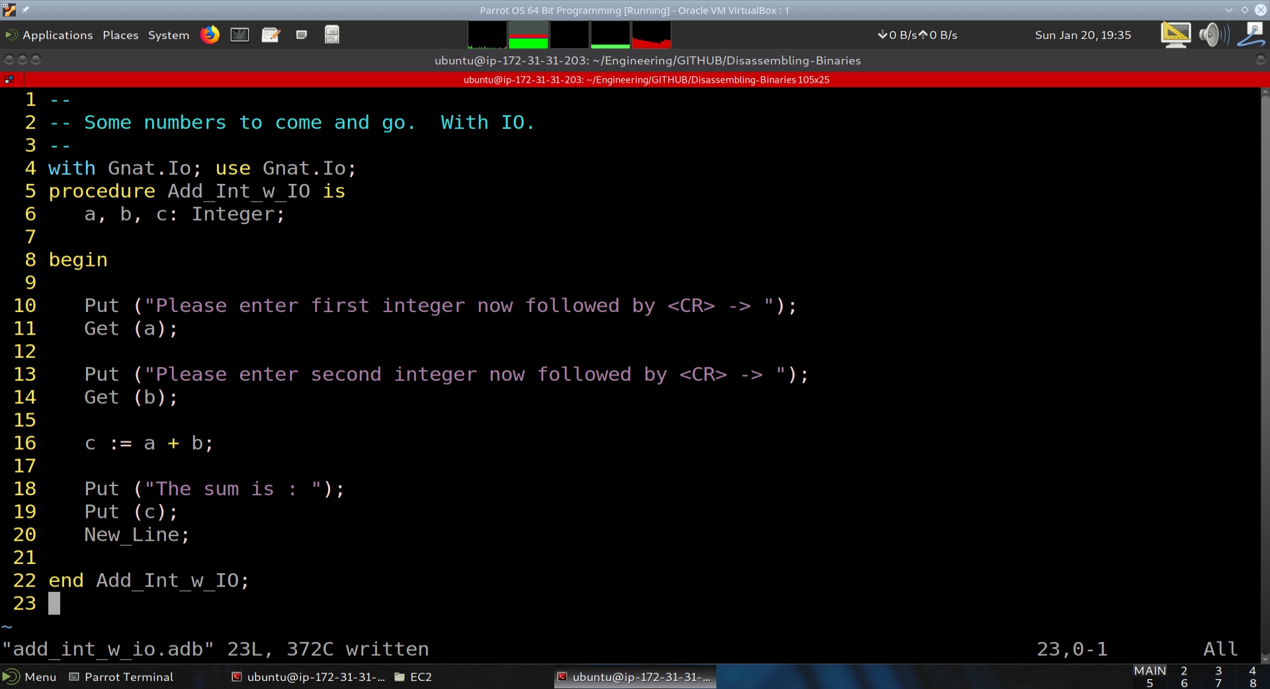
Task: Click the small window launcher icon beside the notepad
Action: tap(302, 34)
